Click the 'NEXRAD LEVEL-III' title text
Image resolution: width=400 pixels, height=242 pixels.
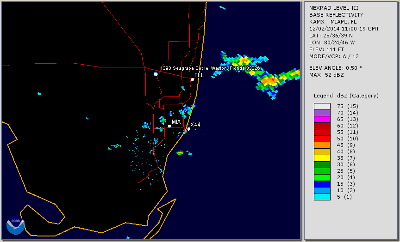pos(333,8)
